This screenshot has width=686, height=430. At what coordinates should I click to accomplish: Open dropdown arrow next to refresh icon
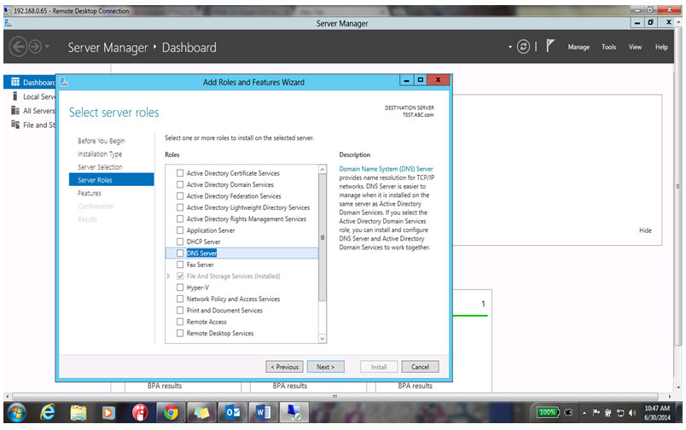tap(510, 47)
